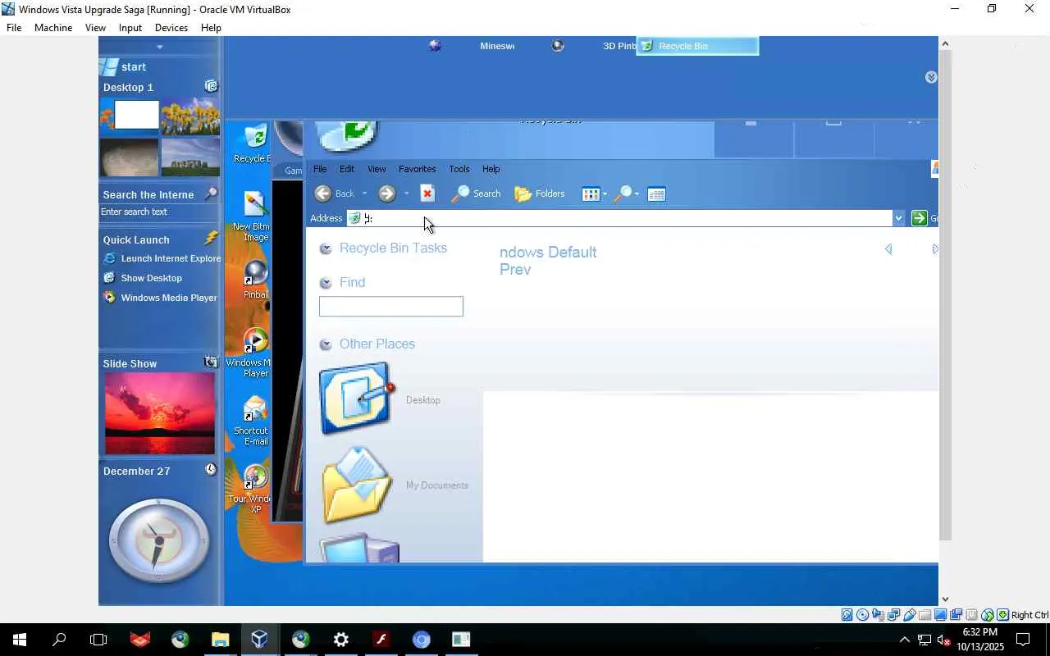Collapse the Find section
The width and height of the screenshot is (1050, 656).
pos(326,283)
